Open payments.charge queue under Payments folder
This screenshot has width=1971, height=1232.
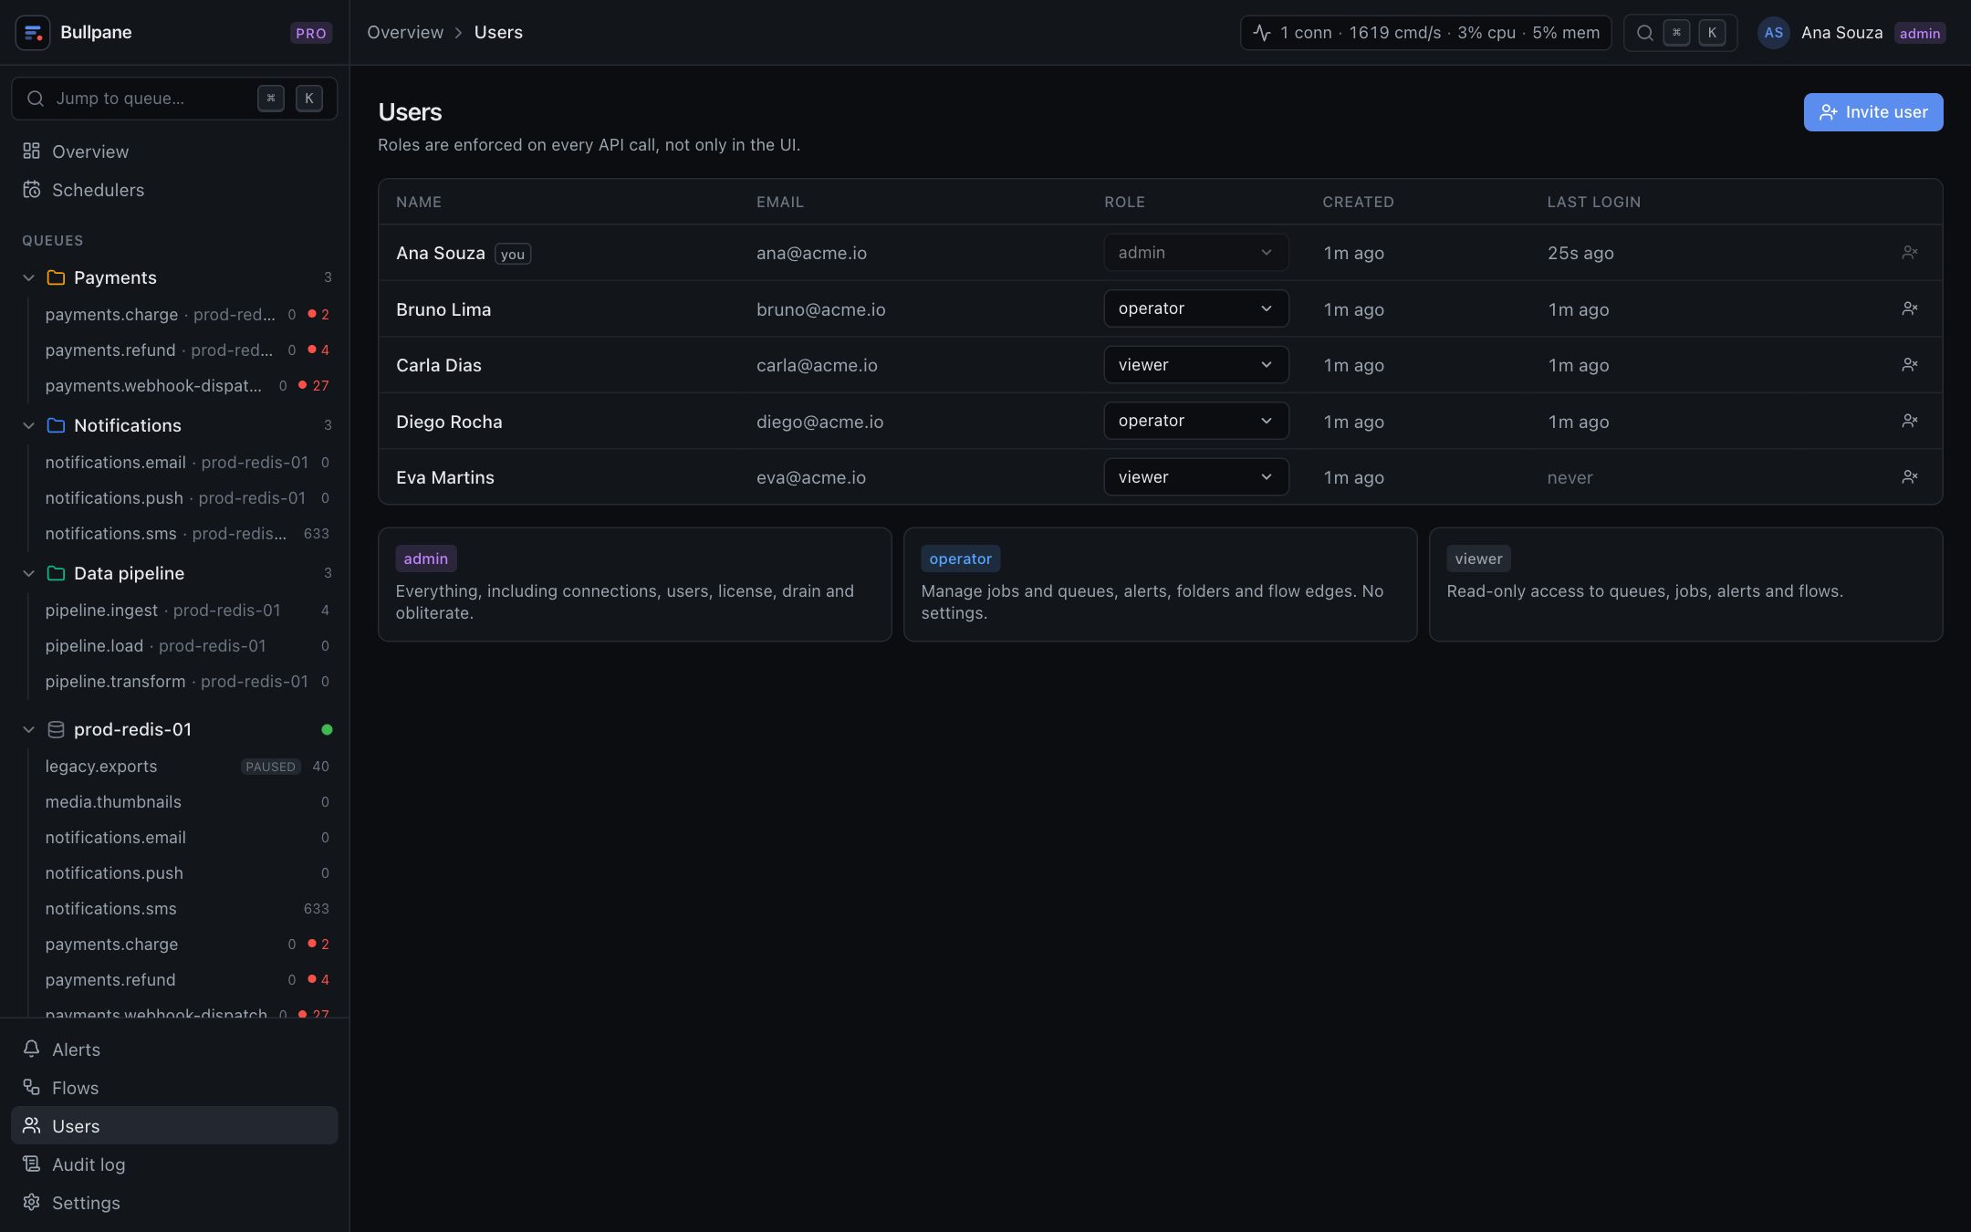(185, 314)
